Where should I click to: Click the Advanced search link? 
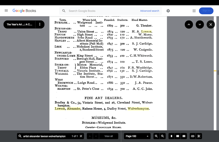(x=149, y=11)
